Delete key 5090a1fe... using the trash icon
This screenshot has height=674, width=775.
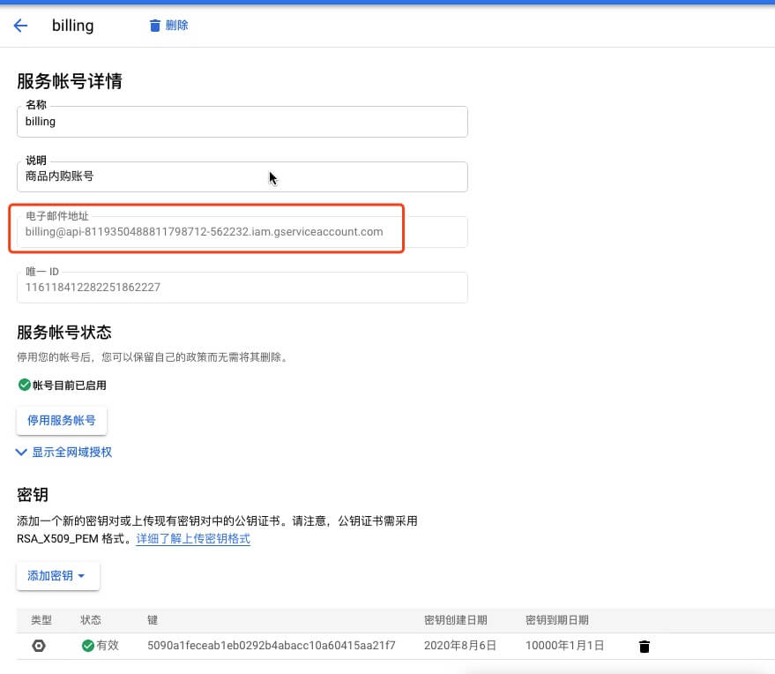click(x=644, y=647)
